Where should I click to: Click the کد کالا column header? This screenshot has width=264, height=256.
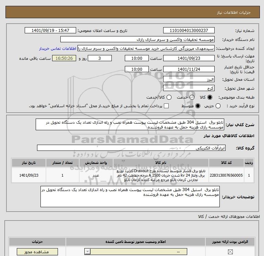226,163
